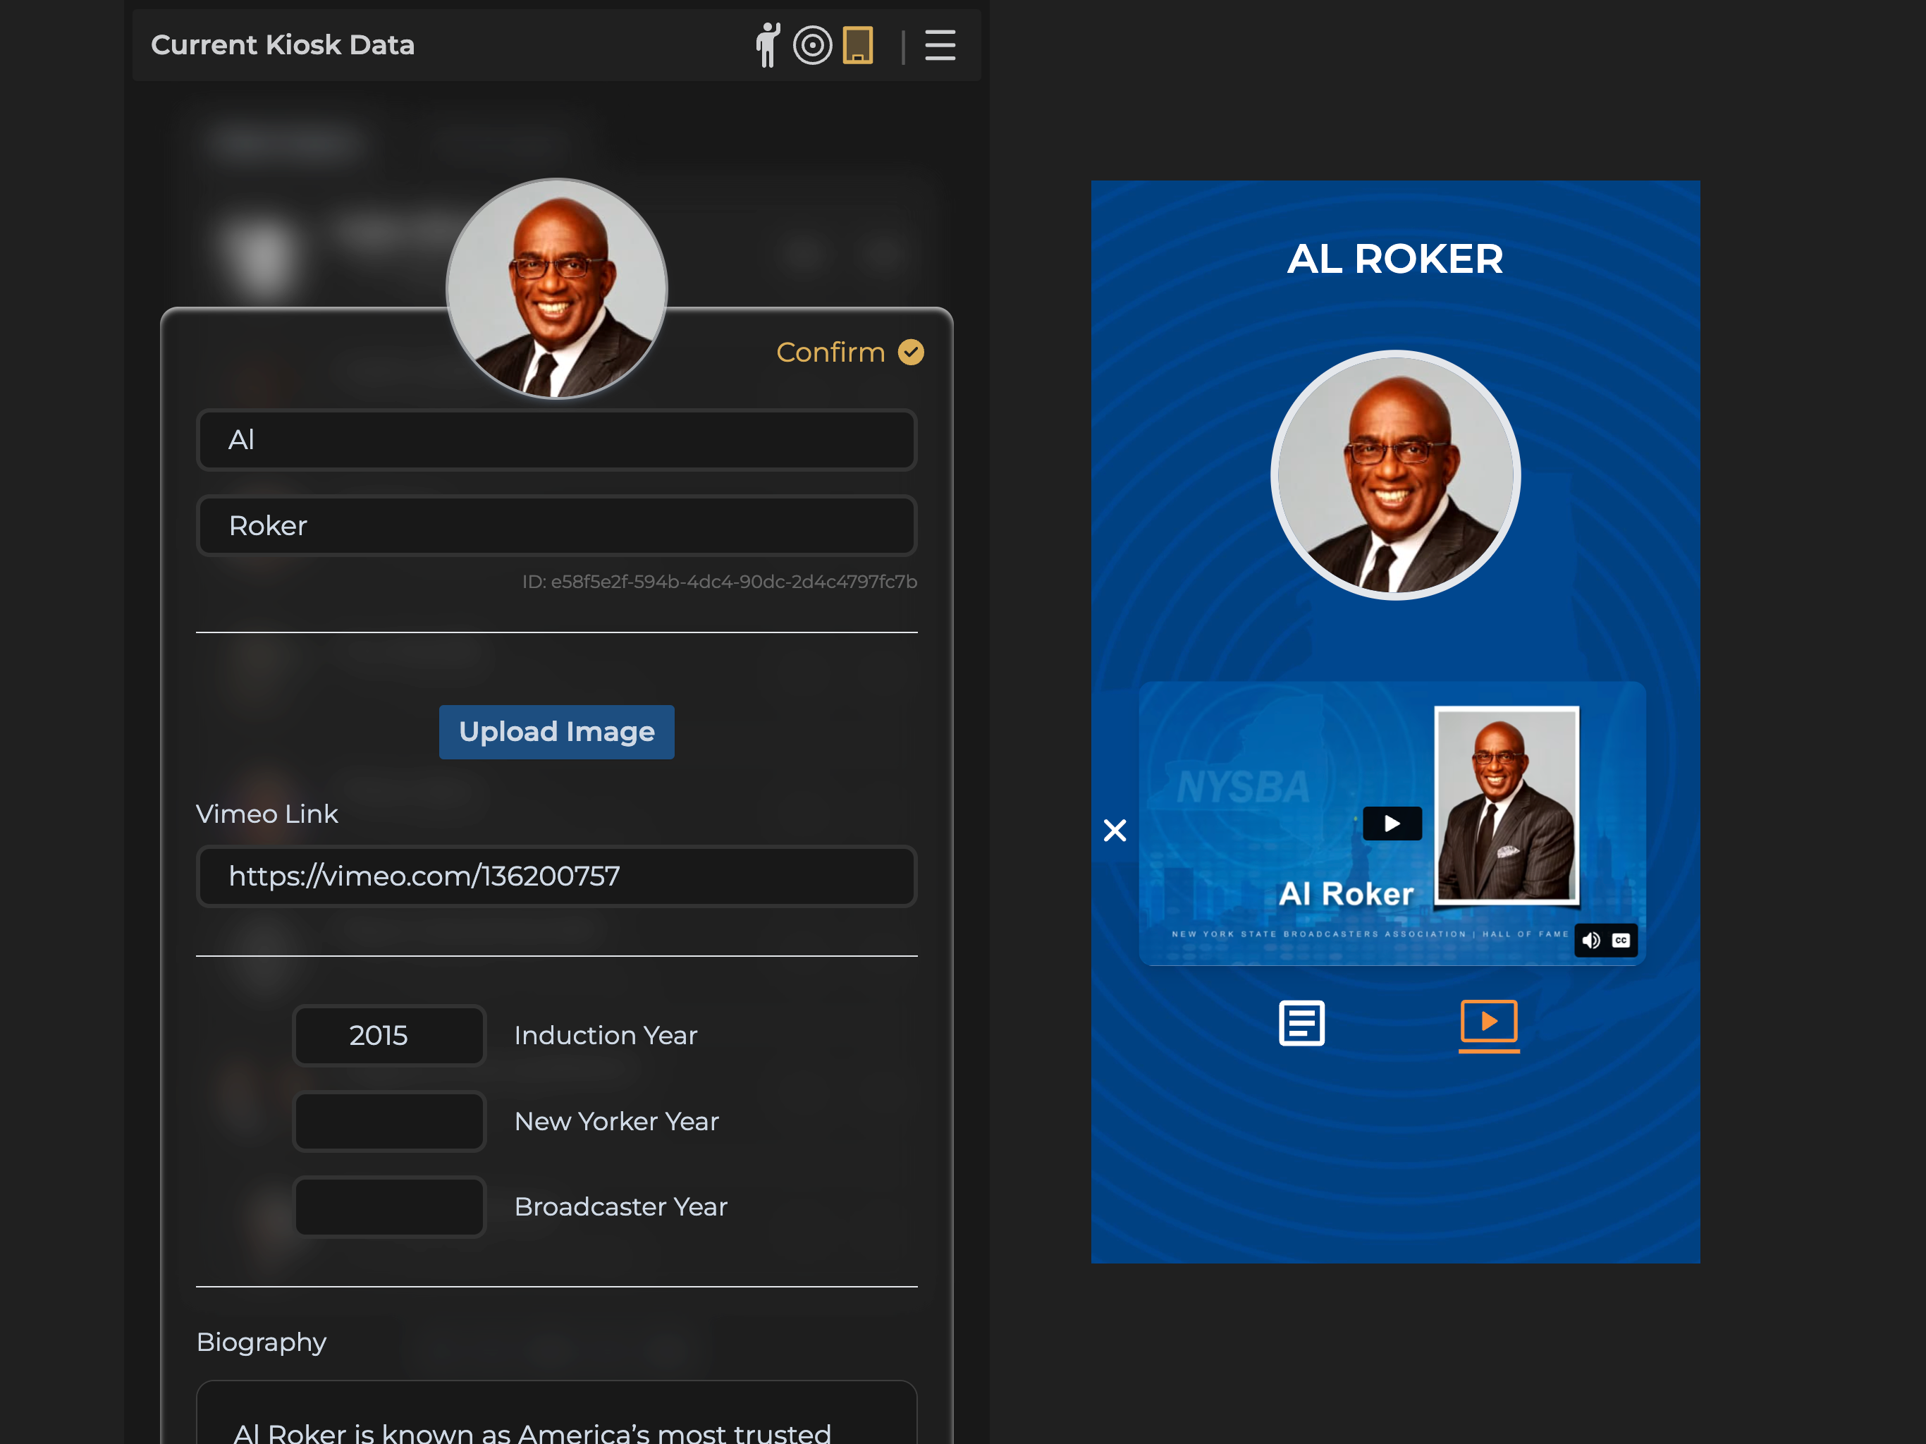
Task: Toggle closed captions CC button
Action: (1620, 940)
